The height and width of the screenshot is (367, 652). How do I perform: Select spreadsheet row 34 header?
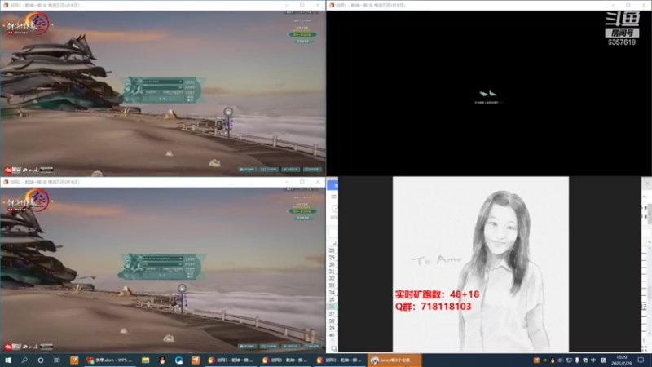(x=332, y=293)
